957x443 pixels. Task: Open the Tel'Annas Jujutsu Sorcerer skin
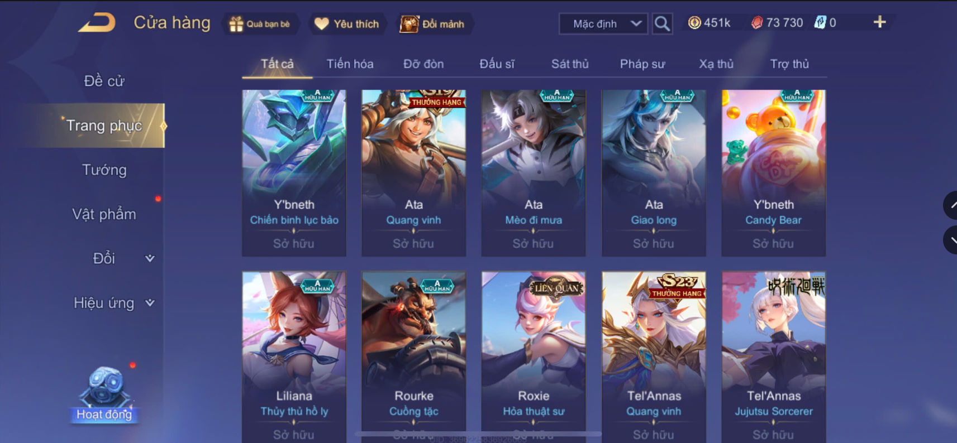pos(773,357)
